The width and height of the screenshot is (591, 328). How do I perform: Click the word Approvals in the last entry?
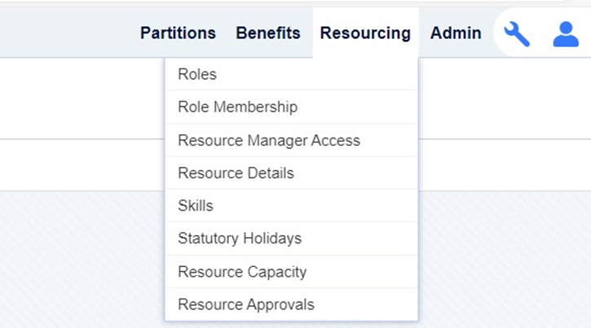click(x=280, y=304)
